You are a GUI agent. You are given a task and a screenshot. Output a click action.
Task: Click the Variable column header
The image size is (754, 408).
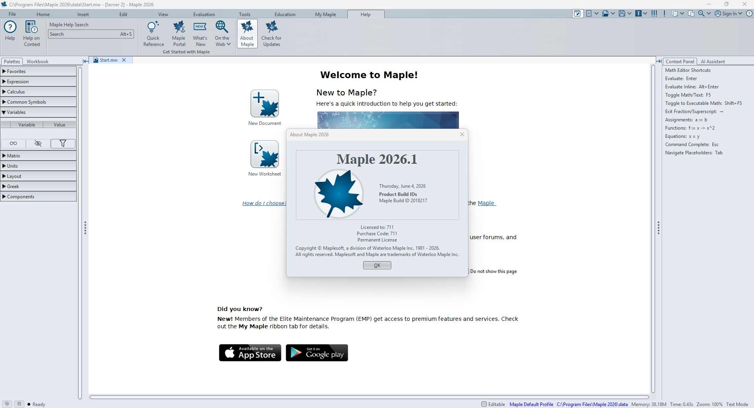(27, 125)
